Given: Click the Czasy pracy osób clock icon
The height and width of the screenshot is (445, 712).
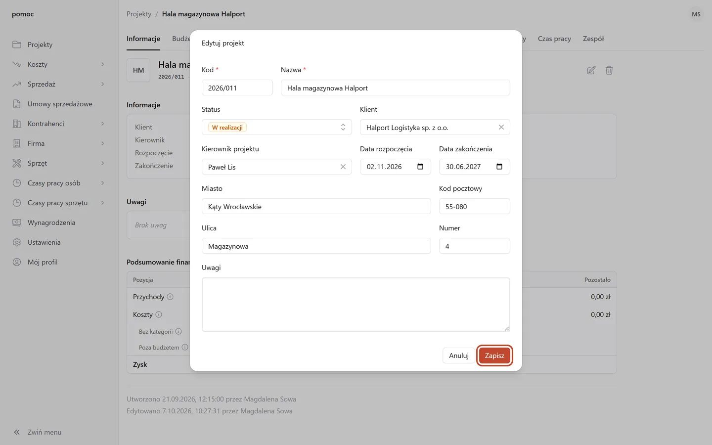Looking at the screenshot, I should pos(17,183).
